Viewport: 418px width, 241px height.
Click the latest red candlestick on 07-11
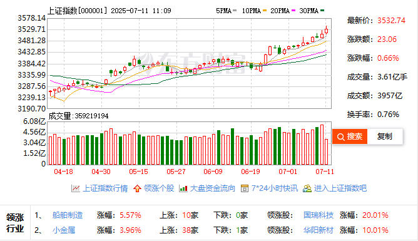pyautogui.click(x=326, y=31)
